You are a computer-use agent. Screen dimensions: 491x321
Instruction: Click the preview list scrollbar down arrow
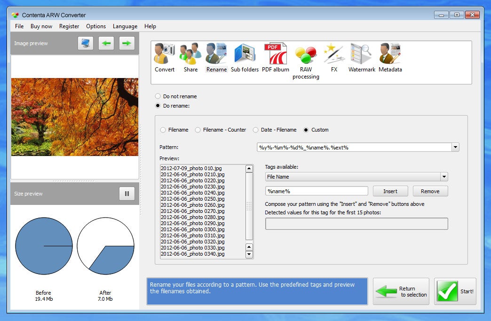(x=249, y=254)
